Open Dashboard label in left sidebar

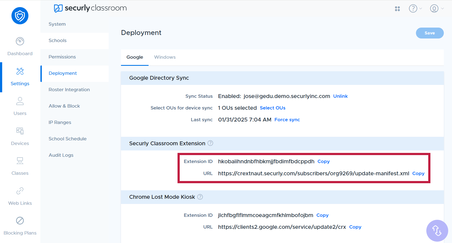[x=20, y=54]
